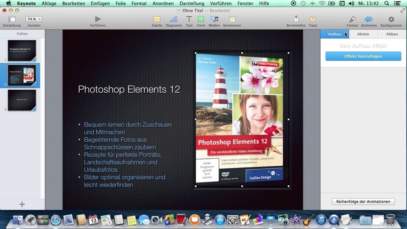Click the image's top-right selection handle
This screenshot has height=229, width=407.
pyautogui.click(x=289, y=53)
